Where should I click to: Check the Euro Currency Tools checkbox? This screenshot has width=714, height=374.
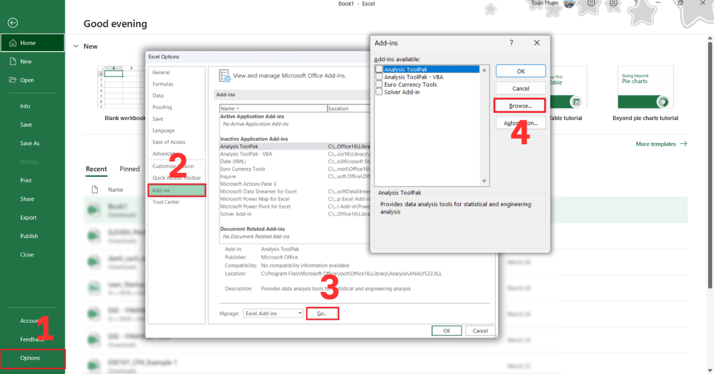tap(379, 84)
